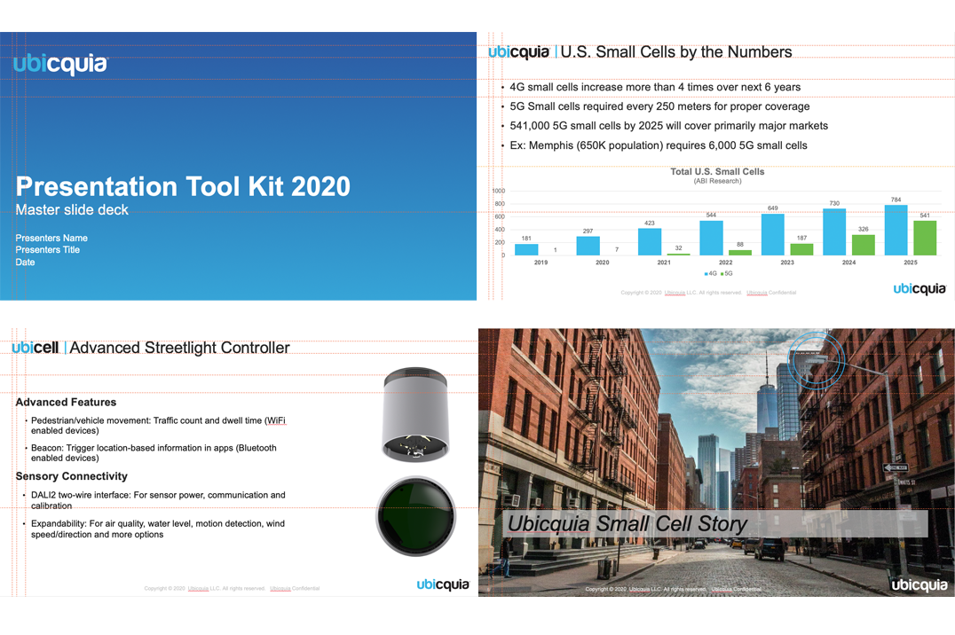955x635 pixels.
Task: Click the gray cylindrical controller product image
Action: click(x=416, y=414)
